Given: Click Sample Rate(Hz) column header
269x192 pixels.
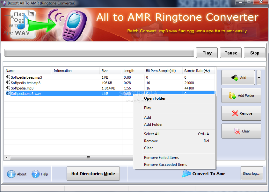Looking at the screenshot, I should (199, 71).
